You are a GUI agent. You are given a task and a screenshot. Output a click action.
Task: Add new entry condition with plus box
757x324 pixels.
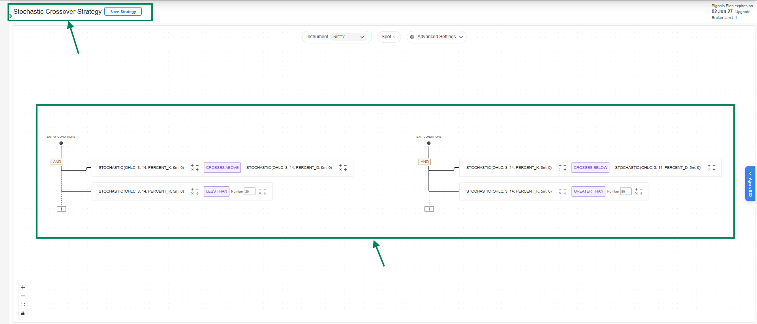click(62, 209)
